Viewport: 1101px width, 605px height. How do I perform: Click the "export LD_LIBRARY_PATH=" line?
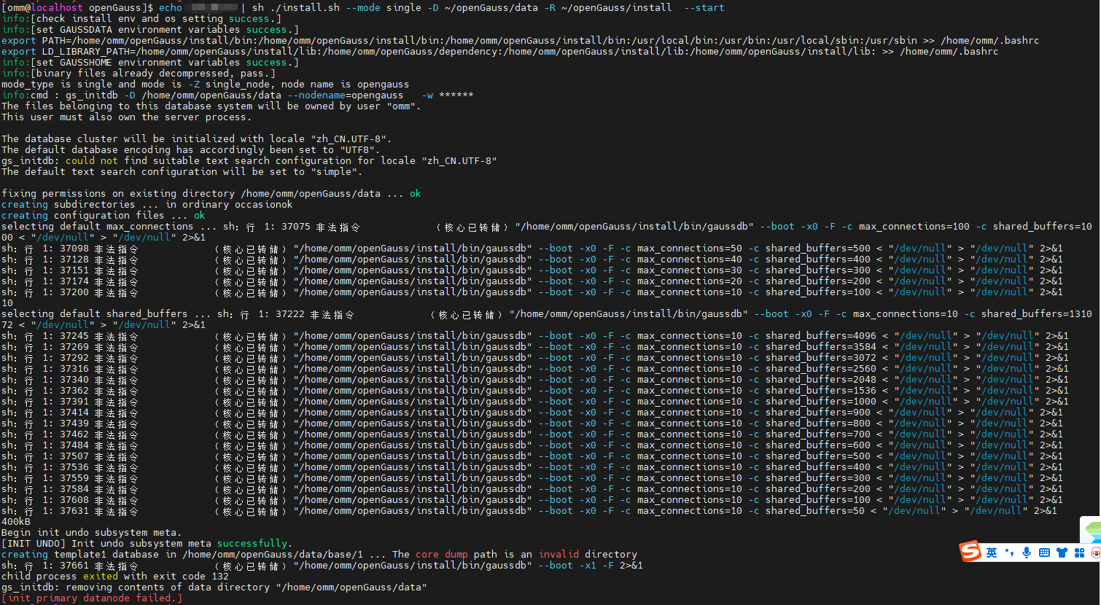(x=500, y=51)
